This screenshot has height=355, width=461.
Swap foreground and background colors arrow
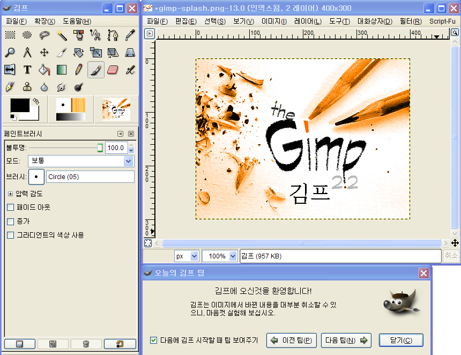(36, 101)
